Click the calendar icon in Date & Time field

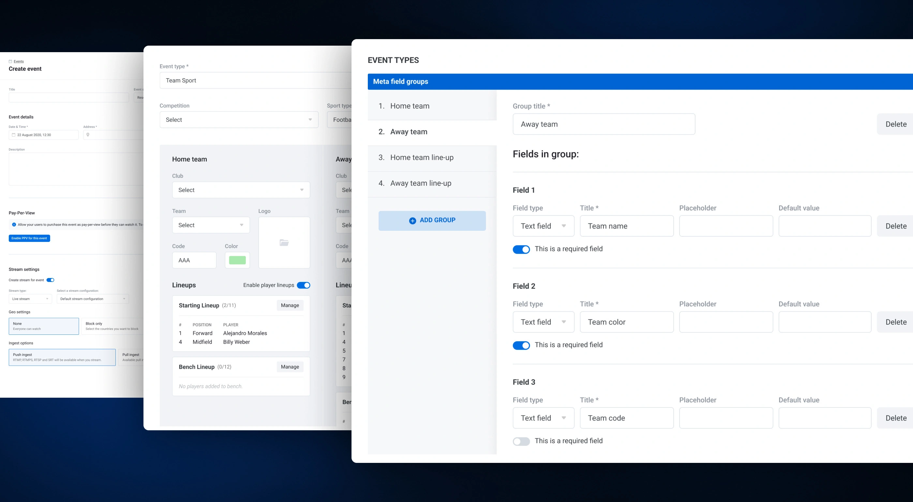(x=13, y=135)
